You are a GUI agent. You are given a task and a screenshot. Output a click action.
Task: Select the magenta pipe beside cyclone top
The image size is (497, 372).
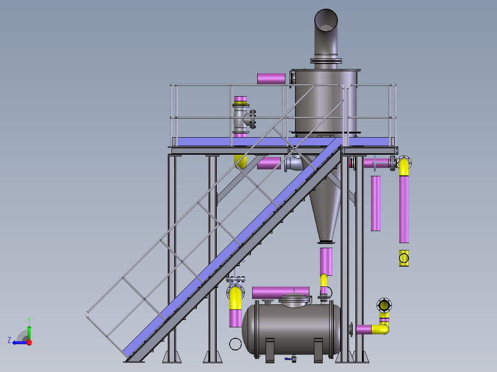click(271, 79)
